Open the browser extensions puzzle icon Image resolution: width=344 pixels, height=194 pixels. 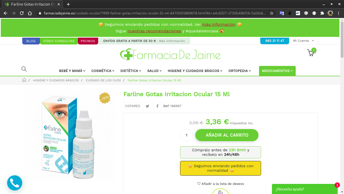click(x=322, y=13)
